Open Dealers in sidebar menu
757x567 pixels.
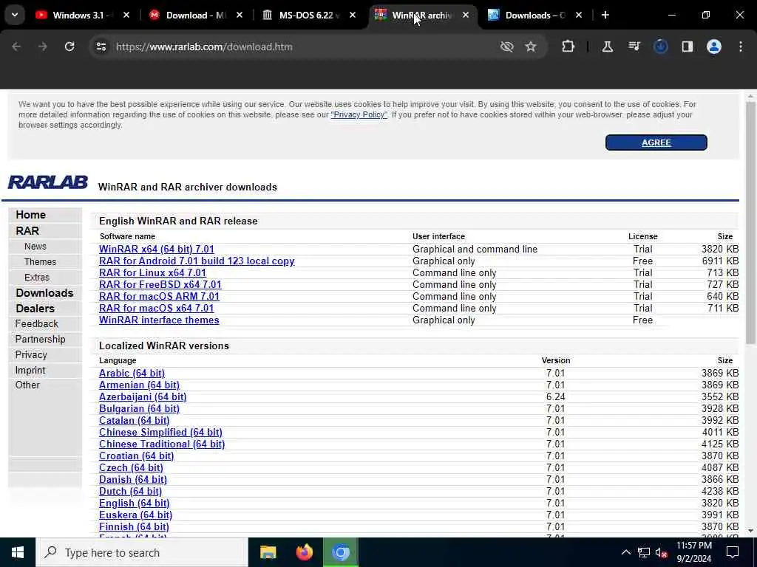tap(35, 309)
